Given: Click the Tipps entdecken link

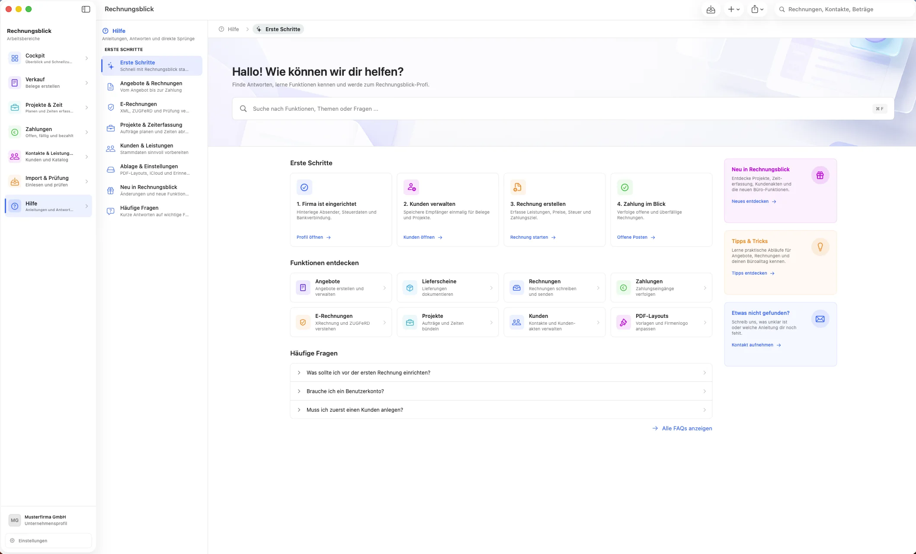Looking at the screenshot, I should tap(753, 273).
